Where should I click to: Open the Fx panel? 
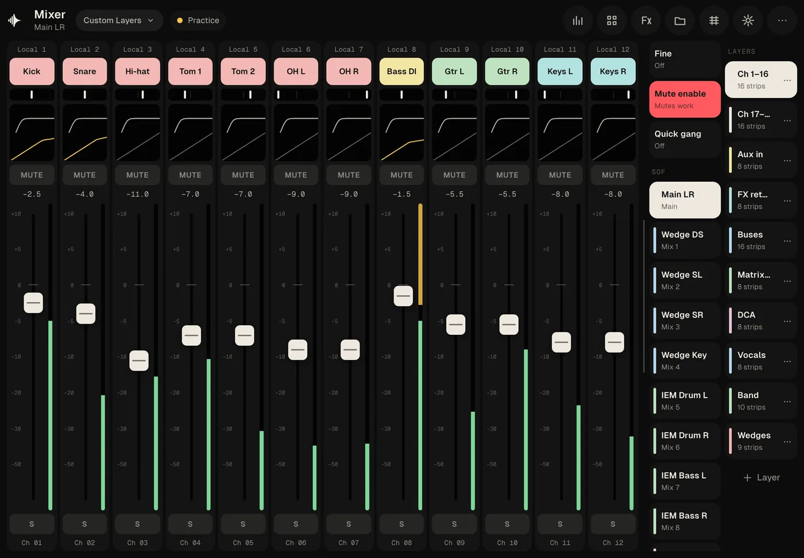coord(646,21)
